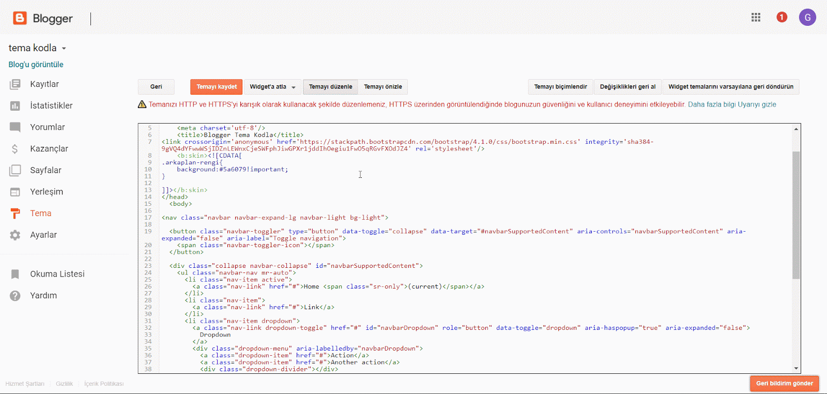Click the editor scroll up arrow
This screenshot has width=827, height=394.
796,129
